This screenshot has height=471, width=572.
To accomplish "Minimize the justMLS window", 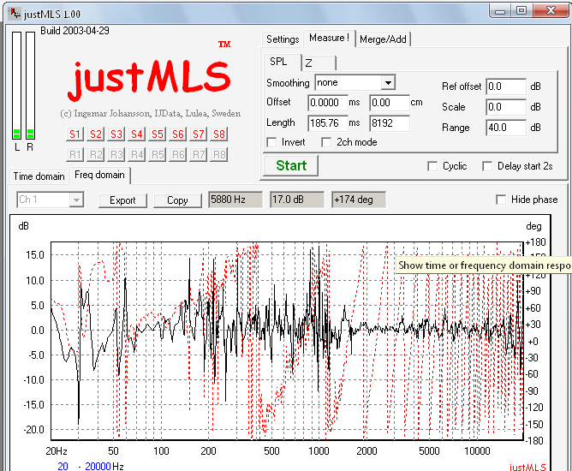I will (500, 11).
